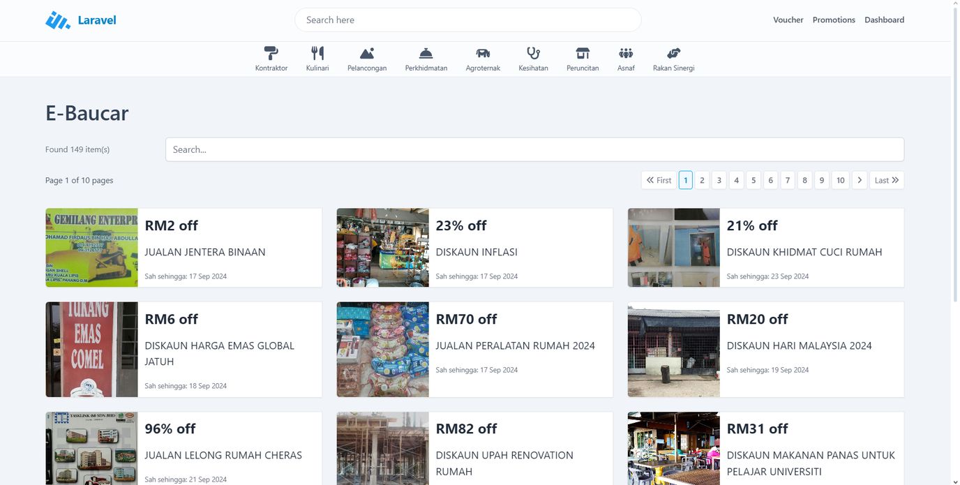960x485 pixels.
Task: Open the Kontraktor paint roller category
Action: (x=271, y=53)
